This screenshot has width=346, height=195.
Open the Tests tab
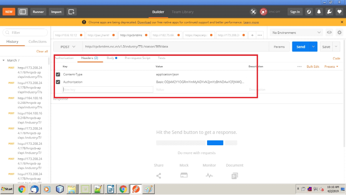pyautogui.click(x=161, y=58)
